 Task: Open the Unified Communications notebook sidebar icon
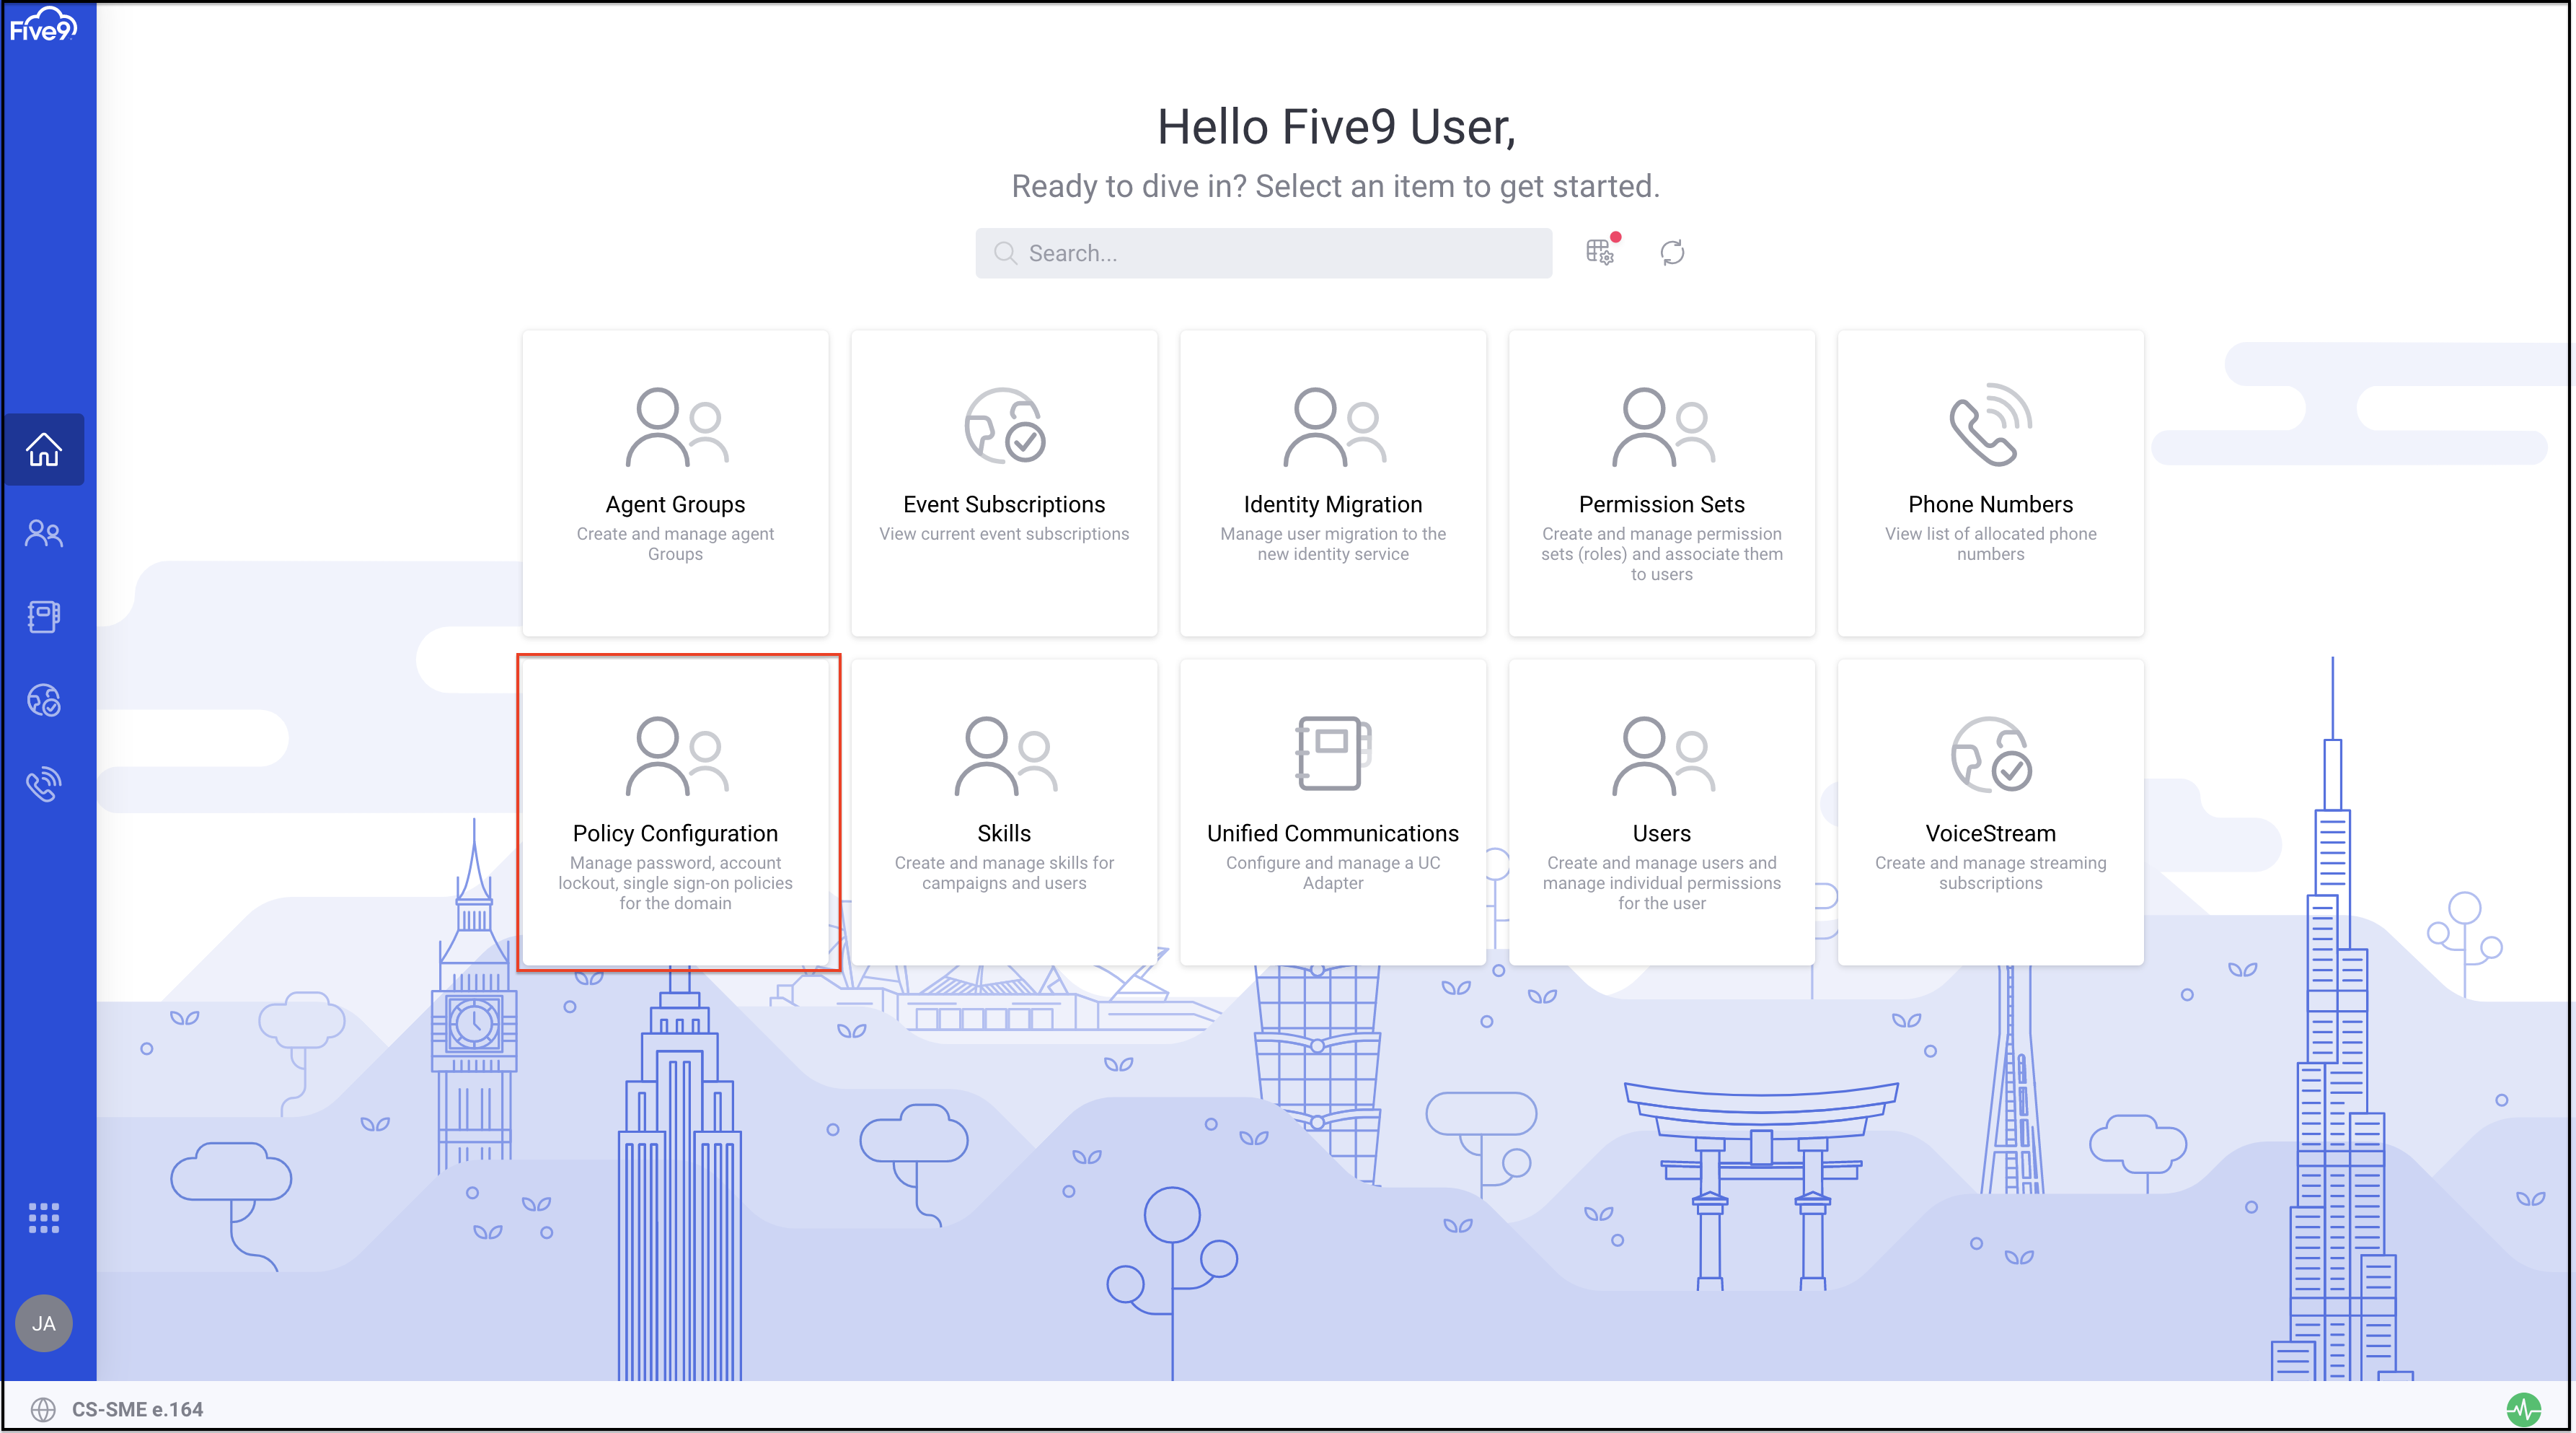pyautogui.click(x=44, y=616)
